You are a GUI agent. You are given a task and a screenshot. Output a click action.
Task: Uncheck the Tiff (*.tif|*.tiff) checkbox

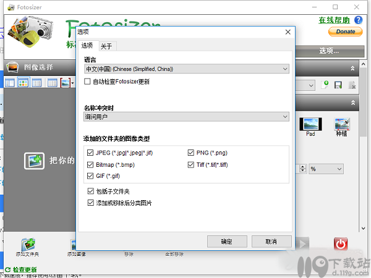click(190, 164)
